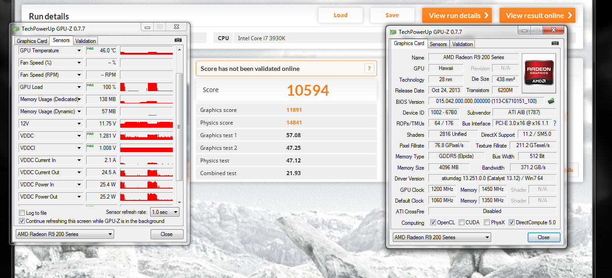
Task: Click the GPU-Z title bar icon in the Sensors window
Action: (16, 28)
